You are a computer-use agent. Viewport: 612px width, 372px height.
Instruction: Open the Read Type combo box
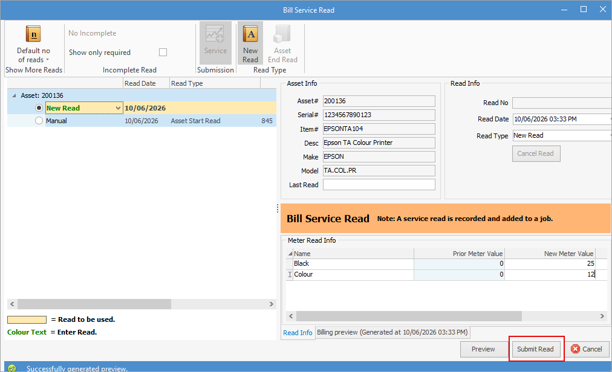pyautogui.click(x=562, y=136)
